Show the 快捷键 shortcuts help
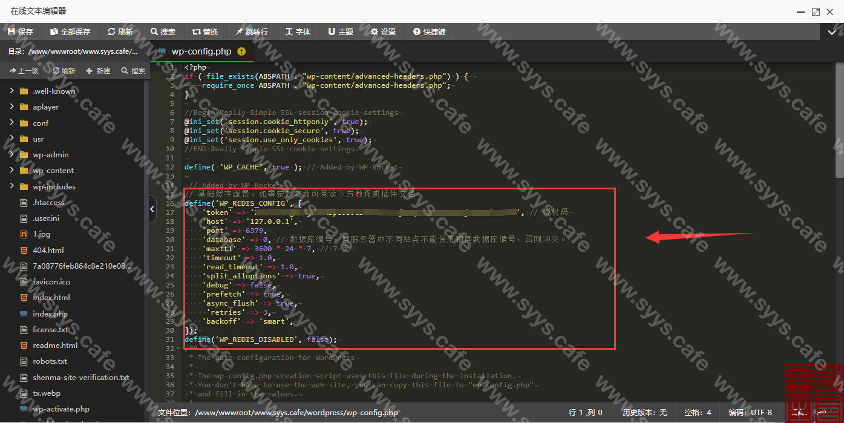 point(430,31)
